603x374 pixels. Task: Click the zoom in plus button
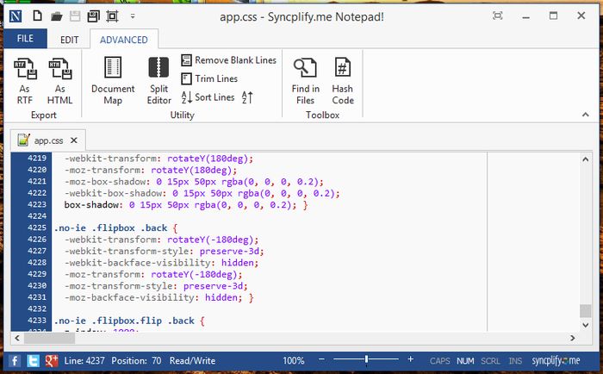(411, 359)
